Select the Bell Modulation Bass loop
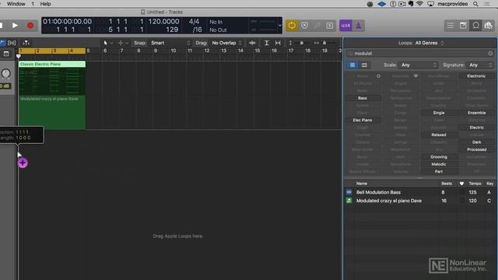498x280 pixels. pos(420,192)
